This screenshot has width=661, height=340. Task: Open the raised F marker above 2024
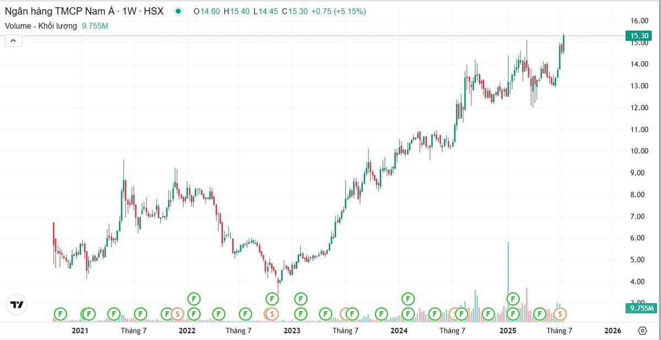pos(408,299)
